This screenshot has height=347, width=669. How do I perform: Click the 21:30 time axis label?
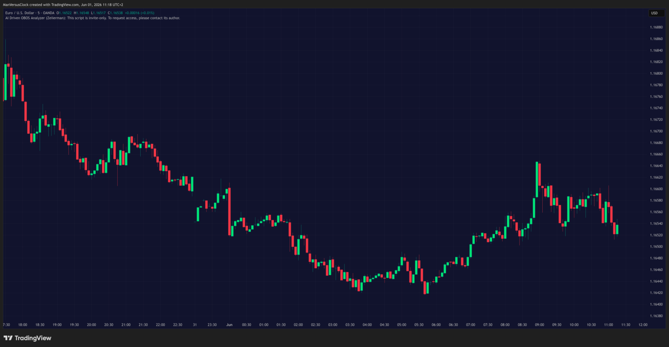point(143,325)
